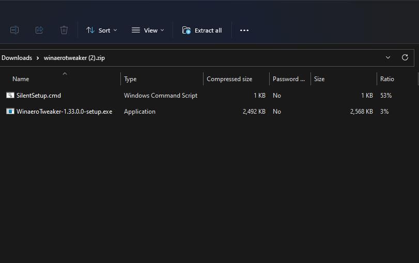The width and height of the screenshot is (419, 263).
Task: Click the WinaeroTweaker setup exe icon
Action: point(10,112)
